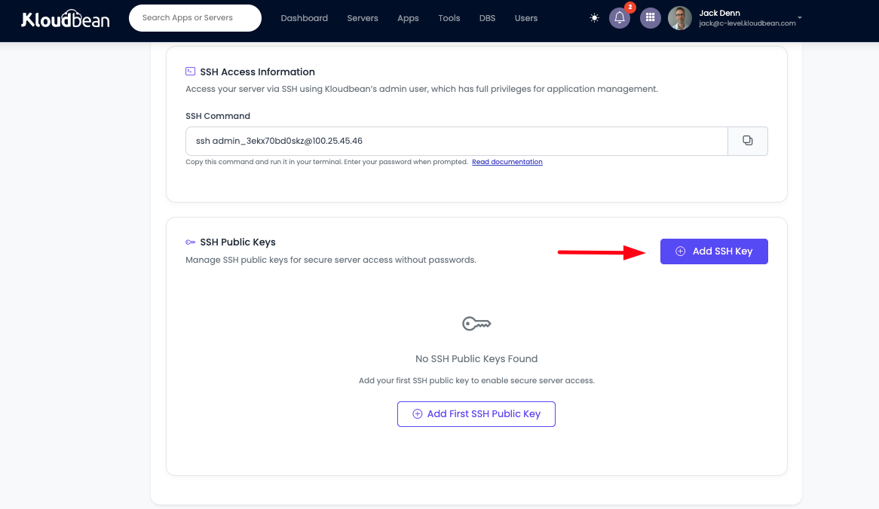Click the SSH Public Keys heading icon
The width and height of the screenshot is (879, 509).
[190, 242]
